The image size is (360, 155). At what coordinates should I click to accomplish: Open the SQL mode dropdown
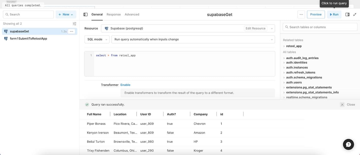97,39
